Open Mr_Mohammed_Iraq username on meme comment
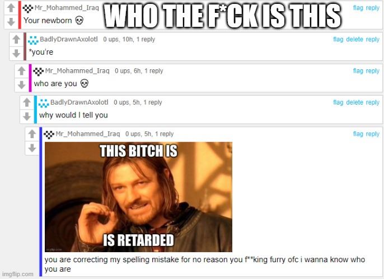 pyautogui.click(x=88, y=134)
